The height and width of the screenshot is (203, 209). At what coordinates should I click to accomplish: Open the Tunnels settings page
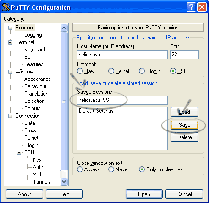point(42,182)
